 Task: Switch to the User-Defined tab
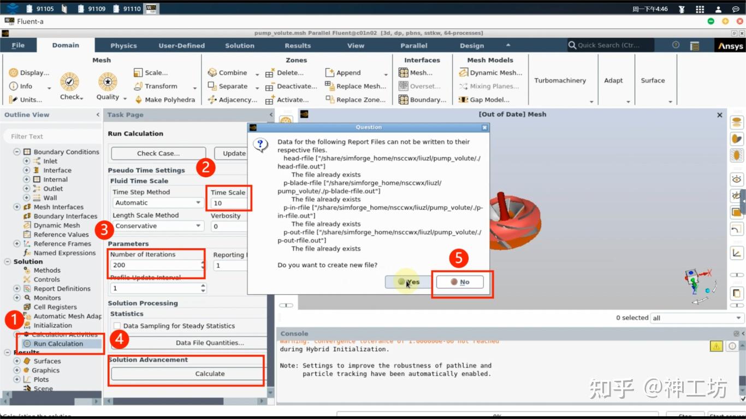[182, 45]
